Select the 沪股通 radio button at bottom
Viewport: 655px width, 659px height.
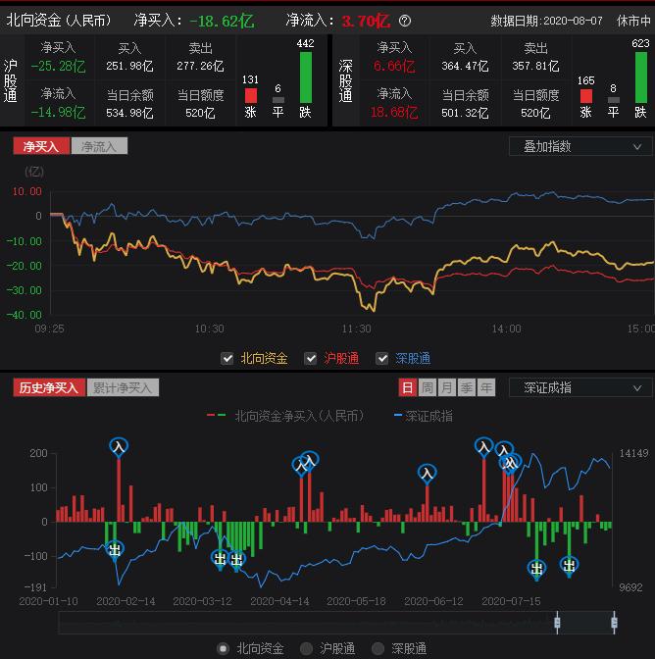click(x=307, y=648)
